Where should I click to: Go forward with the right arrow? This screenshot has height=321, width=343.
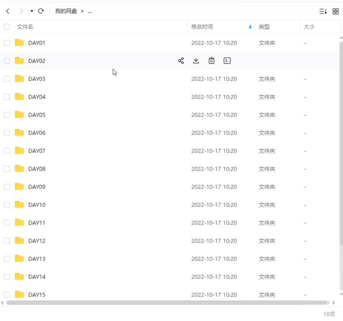tap(21, 11)
